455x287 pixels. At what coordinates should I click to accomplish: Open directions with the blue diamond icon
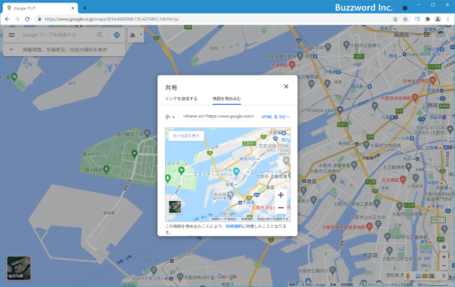point(117,35)
